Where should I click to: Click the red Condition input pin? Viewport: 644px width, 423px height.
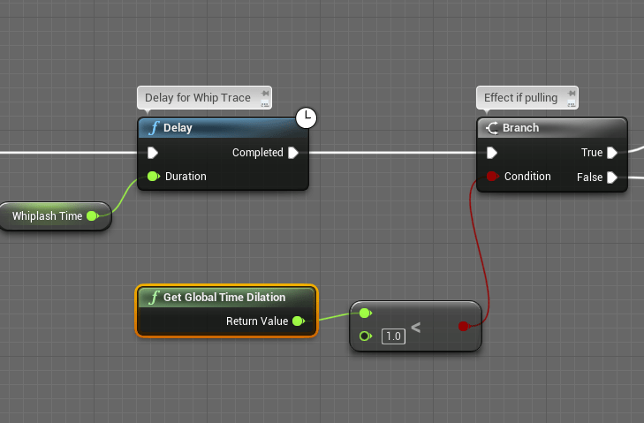(x=492, y=177)
